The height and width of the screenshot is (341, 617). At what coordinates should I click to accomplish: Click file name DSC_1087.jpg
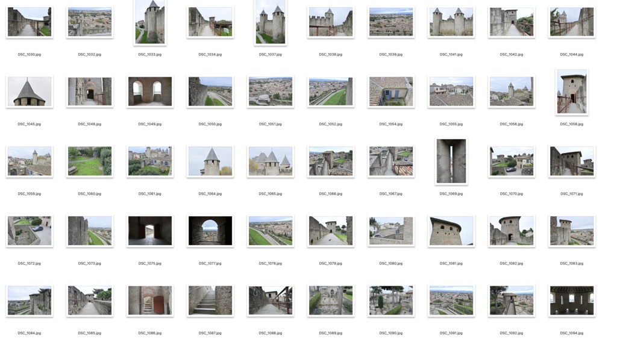tap(210, 333)
